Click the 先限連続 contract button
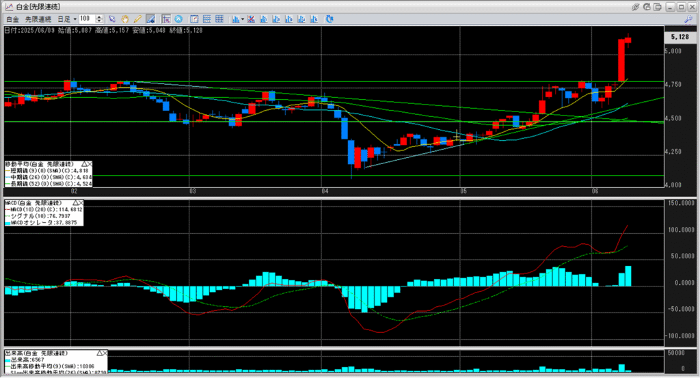The height and width of the screenshot is (378, 700). coord(37,18)
